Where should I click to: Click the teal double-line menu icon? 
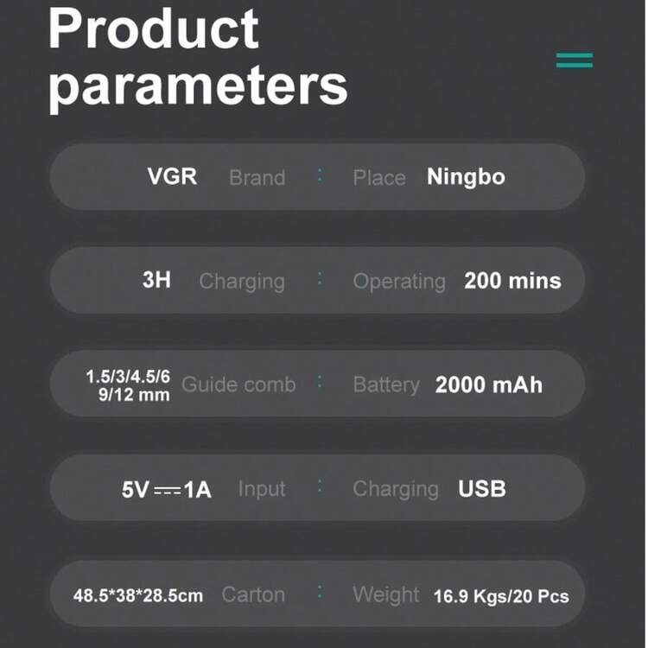click(x=575, y=60)
